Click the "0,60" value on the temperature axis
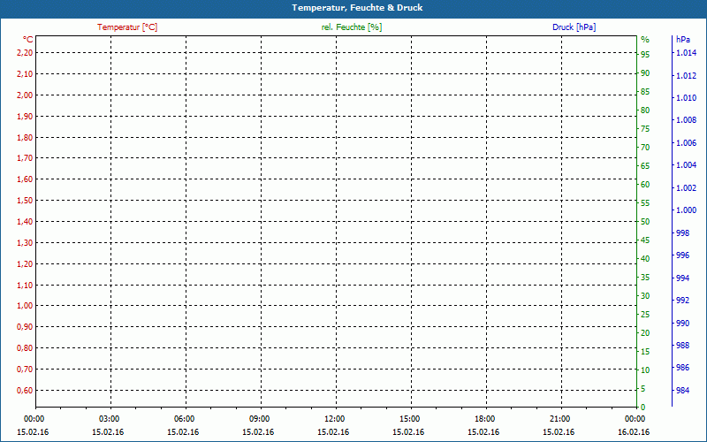The height and width of the screenshot is (442, 707). pyautogui.click(x=25, y=391)
